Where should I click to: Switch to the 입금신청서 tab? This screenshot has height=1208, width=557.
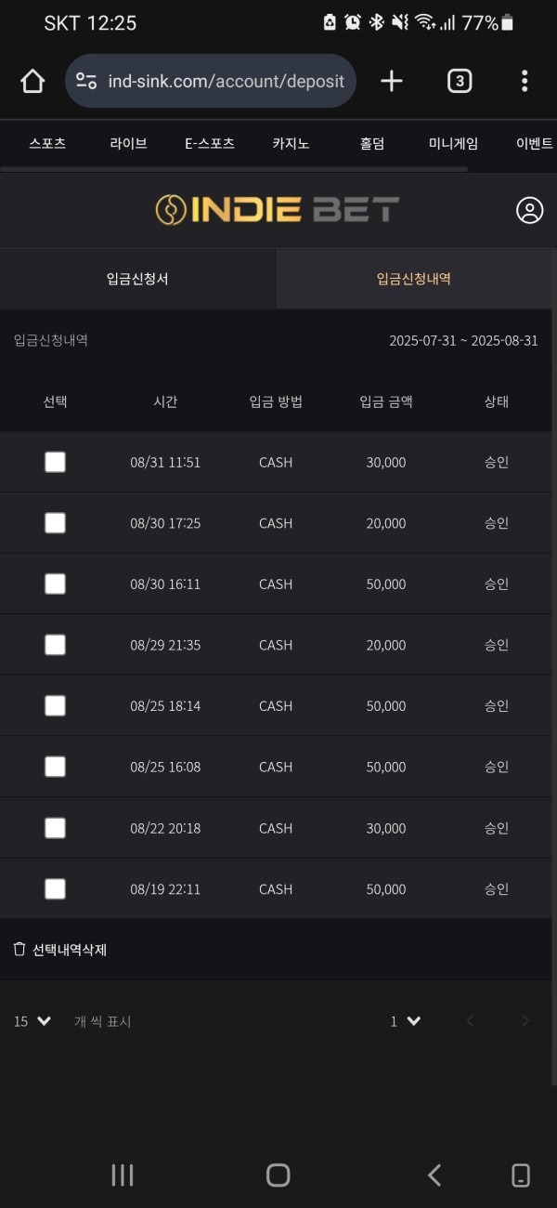click(137, 279)
